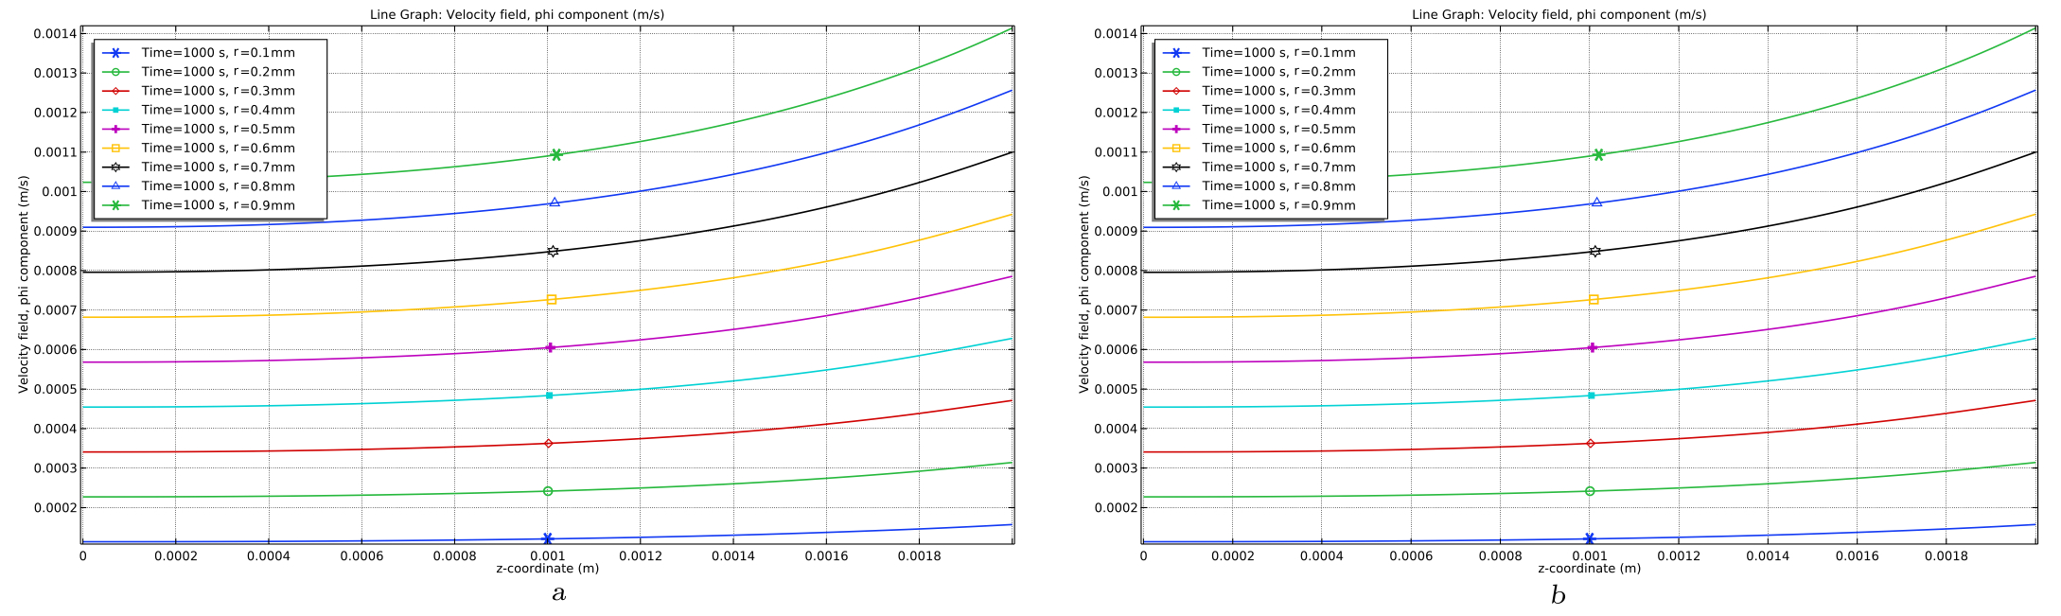Click the subfigure label a below the left graph
The width and height of the screenshot is (2061, 616).
tap(558, 594)
